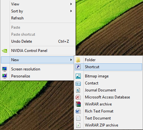Expand the New submenu arrow

click(x=71, y=60)
